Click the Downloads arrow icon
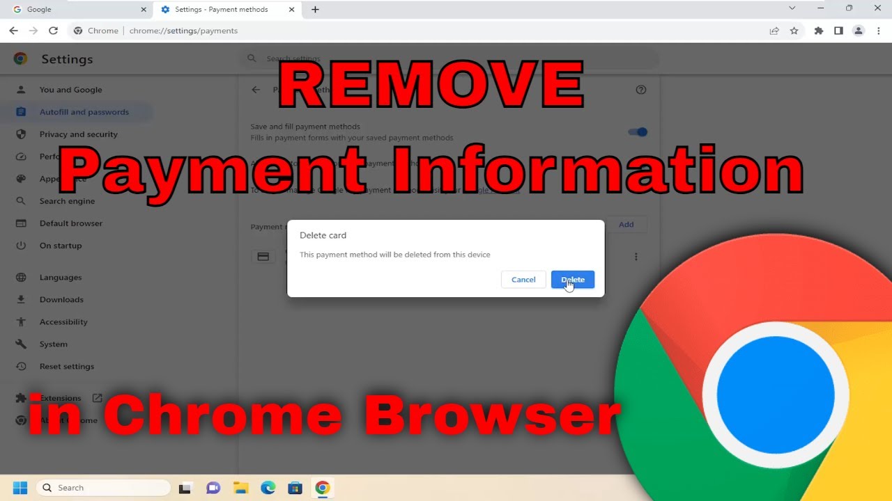 point(21,299)
